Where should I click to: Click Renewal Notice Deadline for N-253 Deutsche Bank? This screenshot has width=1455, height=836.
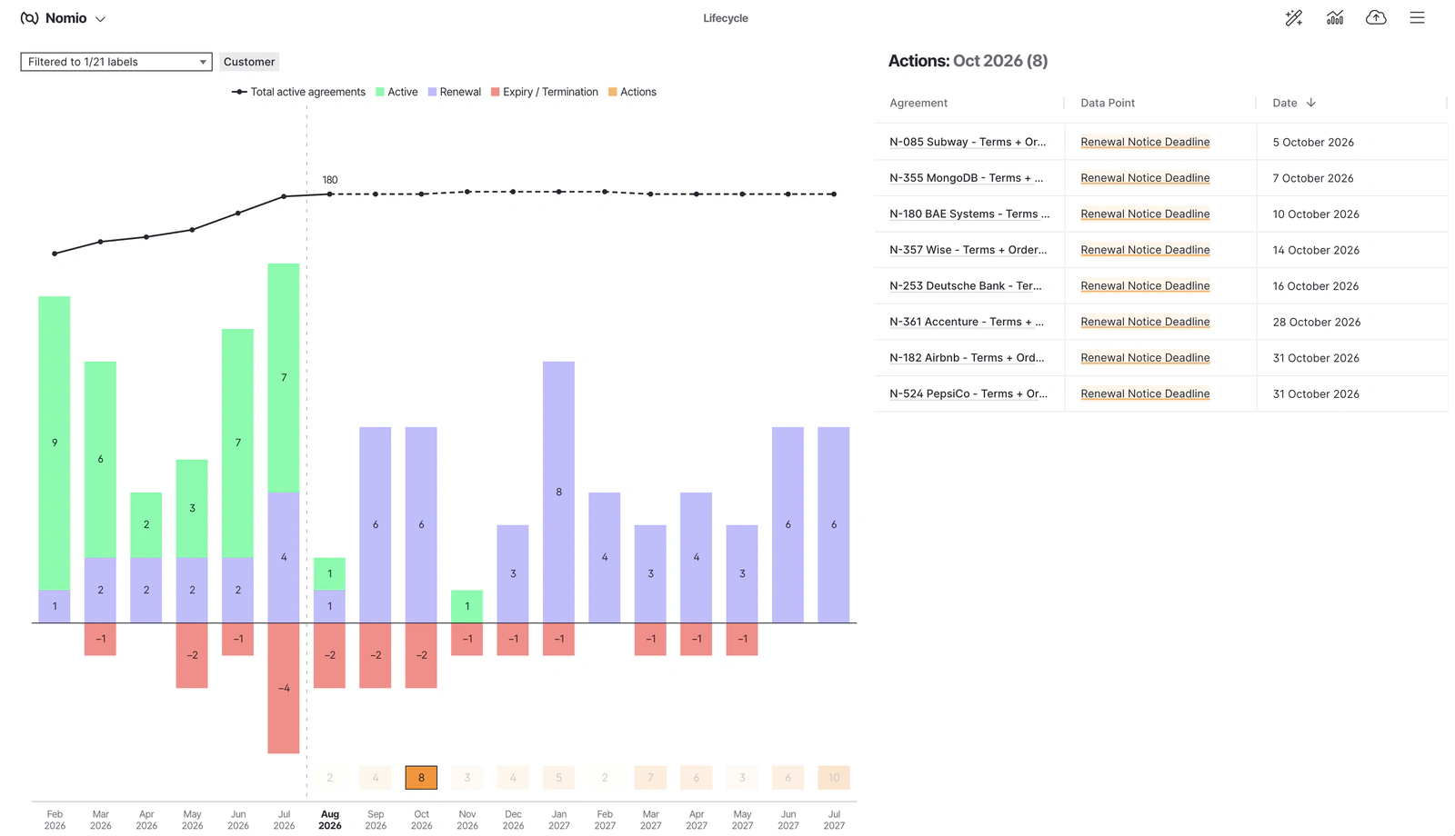tap(1145, 285)
